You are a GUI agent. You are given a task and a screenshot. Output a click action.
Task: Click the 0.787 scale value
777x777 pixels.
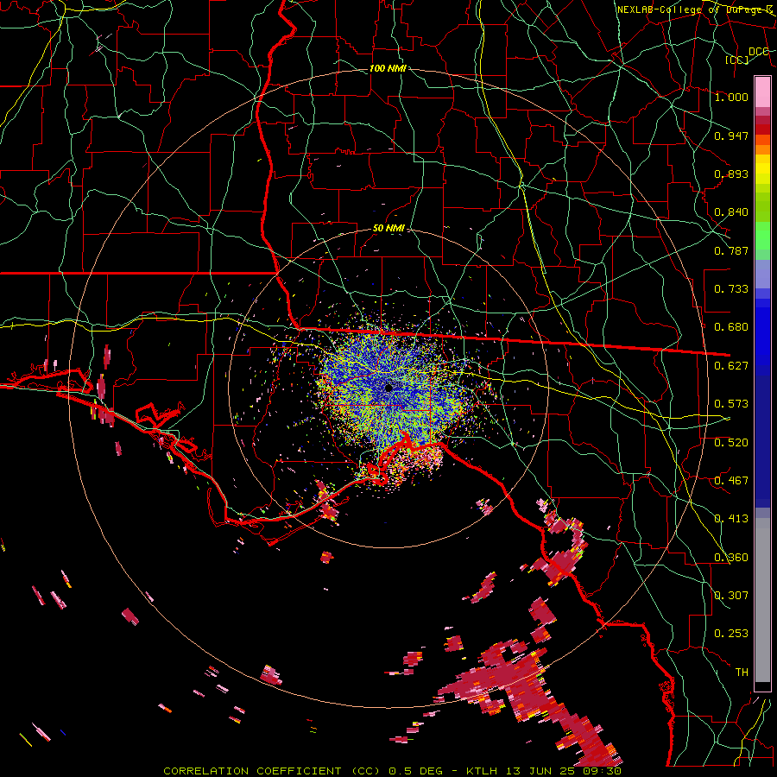731,250
